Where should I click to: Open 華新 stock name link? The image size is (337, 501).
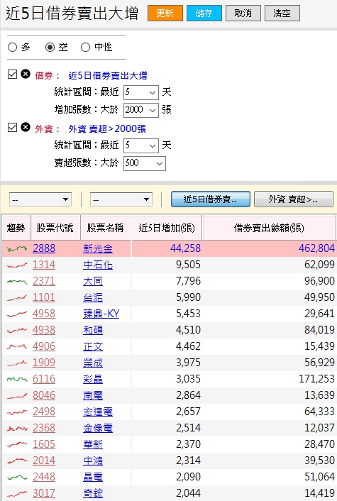coord(93,444)
